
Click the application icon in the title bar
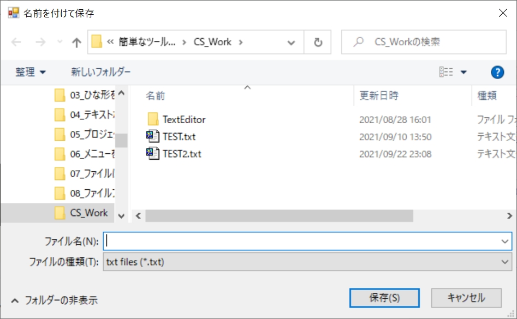tap(12, 12)
